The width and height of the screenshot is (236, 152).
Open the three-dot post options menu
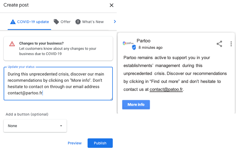(x=231, y=44)
